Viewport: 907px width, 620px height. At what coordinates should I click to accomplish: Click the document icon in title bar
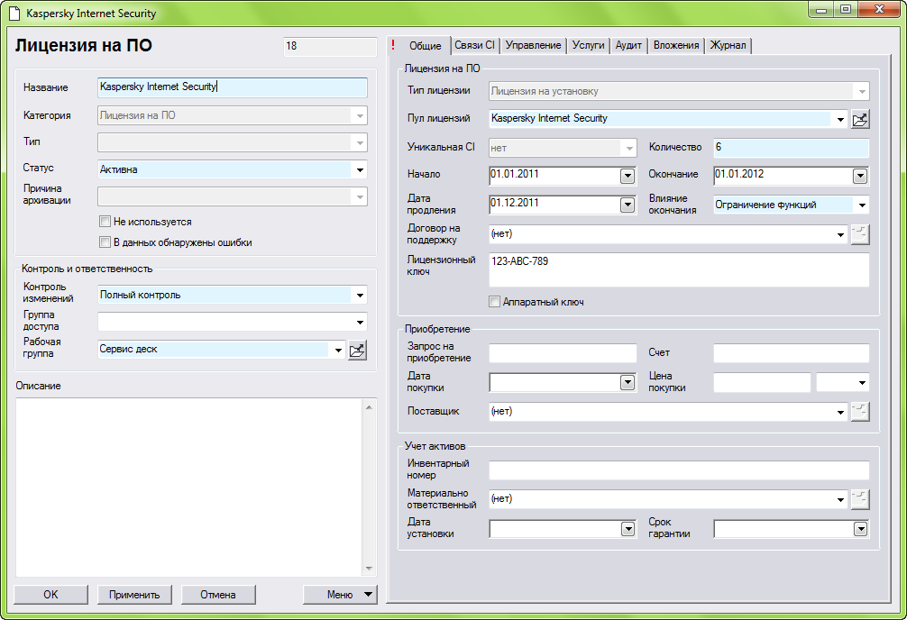[15, 14]
